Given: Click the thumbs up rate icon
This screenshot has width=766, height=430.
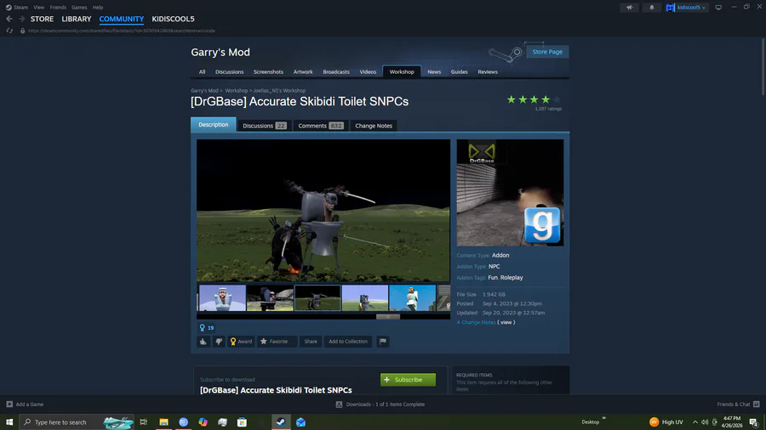Looking at the screenshot, I should (203, 342).
